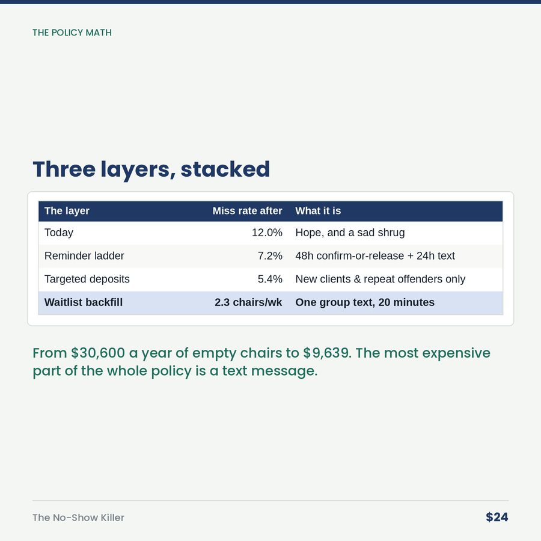This screenshot has height=541, width=541.
Task: Click '48h confirm-or-release + 24h text' cell
Action: point(375,256)
